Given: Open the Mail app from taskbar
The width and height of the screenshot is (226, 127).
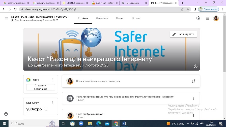Looking at the screenshot, I should pos(107,123).
